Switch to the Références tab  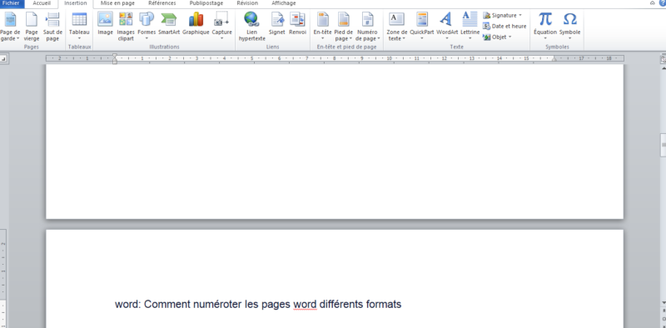click(x=162, y=3)
